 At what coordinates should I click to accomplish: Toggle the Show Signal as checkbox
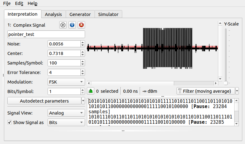[10, 123]
